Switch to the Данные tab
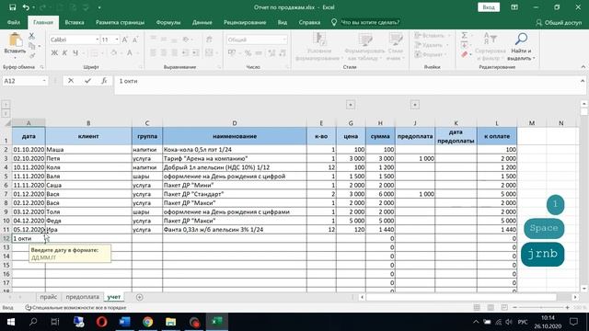Viewport: 589px width, 331px height. point(202,22)
